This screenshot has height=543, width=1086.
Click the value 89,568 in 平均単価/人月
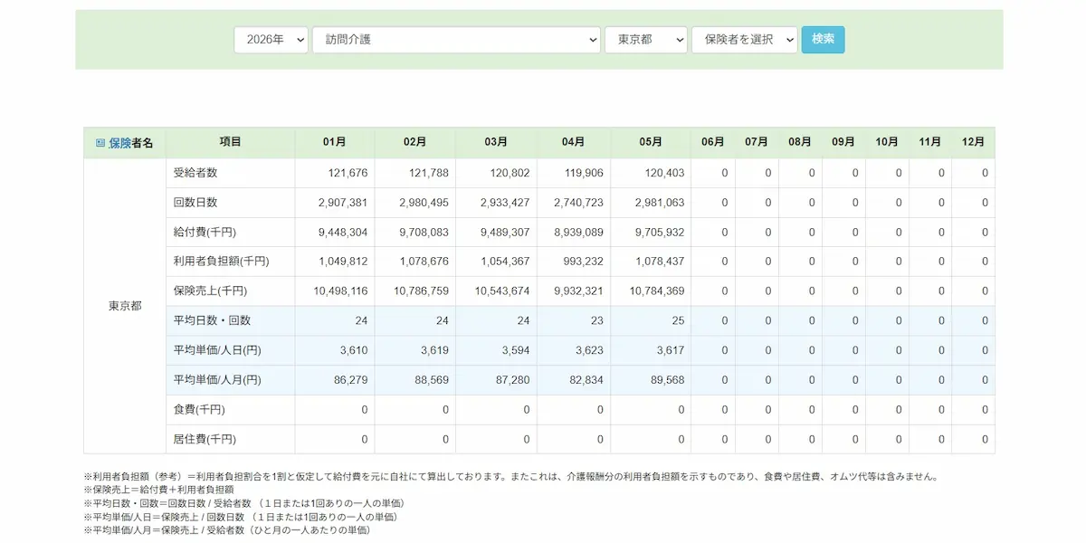pyautogui.click(x=667, y=380)
